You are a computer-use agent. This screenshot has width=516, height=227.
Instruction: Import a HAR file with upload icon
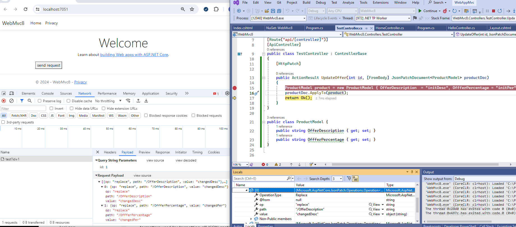point(138,101)
